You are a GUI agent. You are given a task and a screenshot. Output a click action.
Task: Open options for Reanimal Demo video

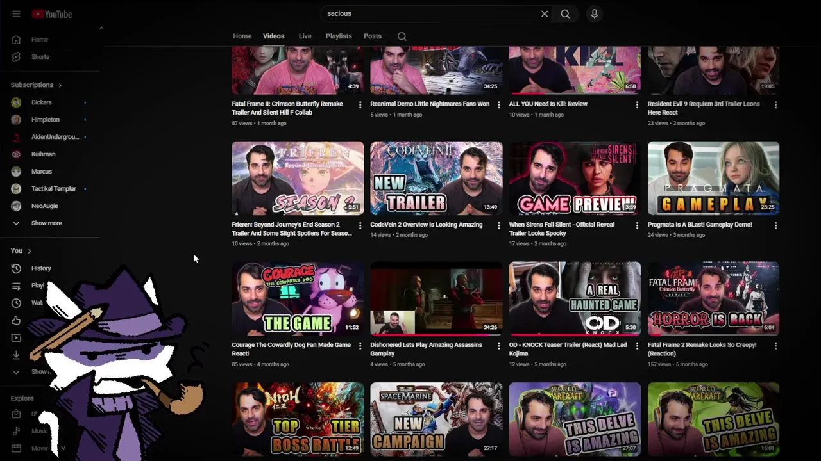click(x=499, y=105)
